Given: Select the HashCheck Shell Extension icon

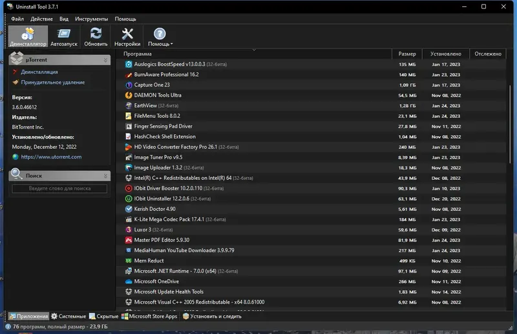Looking at the screenshot, I should 129,137.
